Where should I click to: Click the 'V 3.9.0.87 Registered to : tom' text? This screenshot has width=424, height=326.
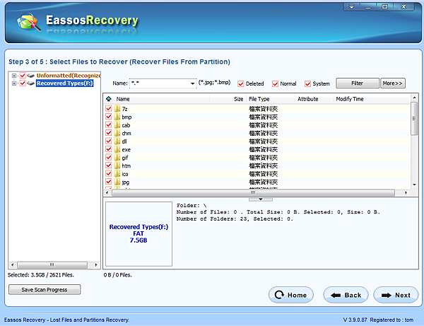tap(378, 320)
